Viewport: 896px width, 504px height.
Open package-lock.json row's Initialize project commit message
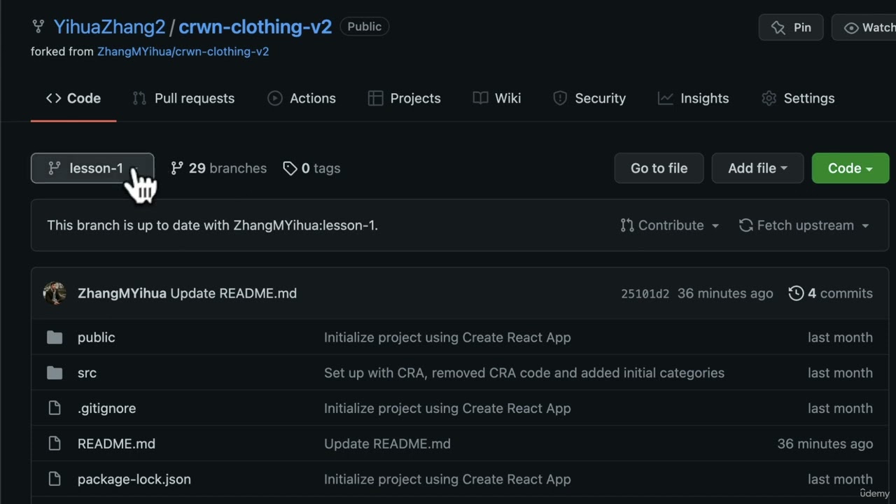[447, 479]
